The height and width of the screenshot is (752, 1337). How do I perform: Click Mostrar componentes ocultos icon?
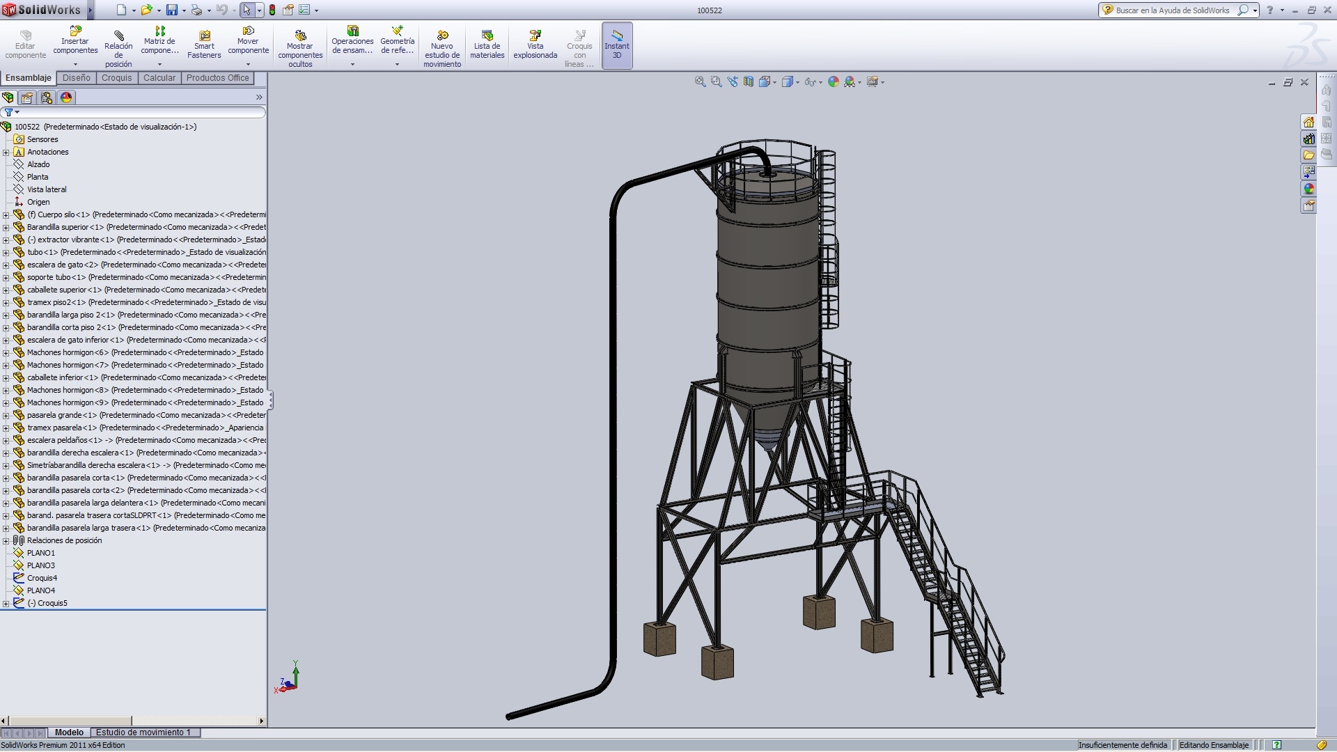pyautogui.click(x=300, y=36)
